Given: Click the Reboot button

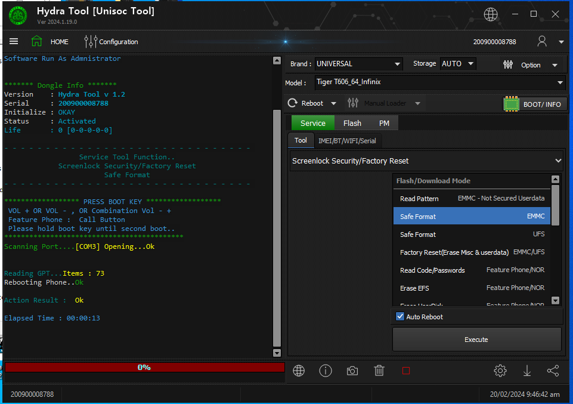Looking at the screenshot, I should (312, 103).
